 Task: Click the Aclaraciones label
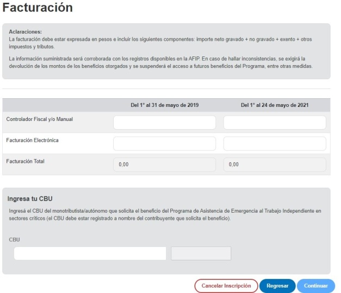click(25, 31)
